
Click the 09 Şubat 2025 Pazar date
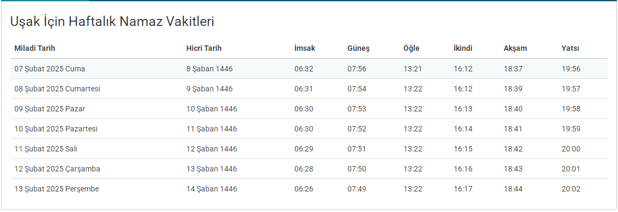tap(50, 109)
